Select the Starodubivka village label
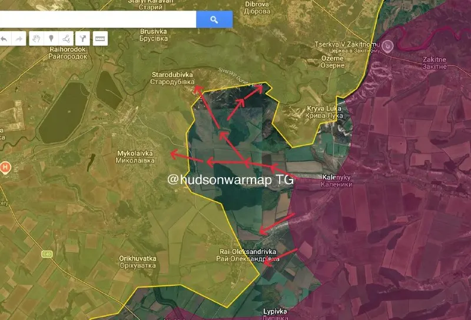 tap(173, 78)
